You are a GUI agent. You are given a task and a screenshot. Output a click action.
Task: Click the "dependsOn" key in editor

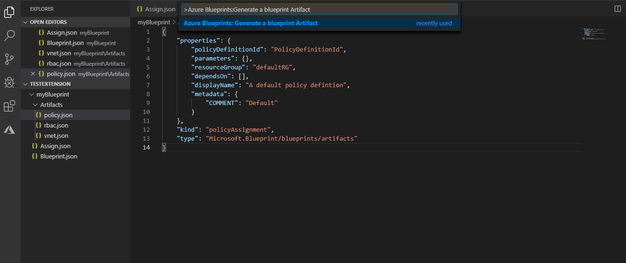coord(211,76)
